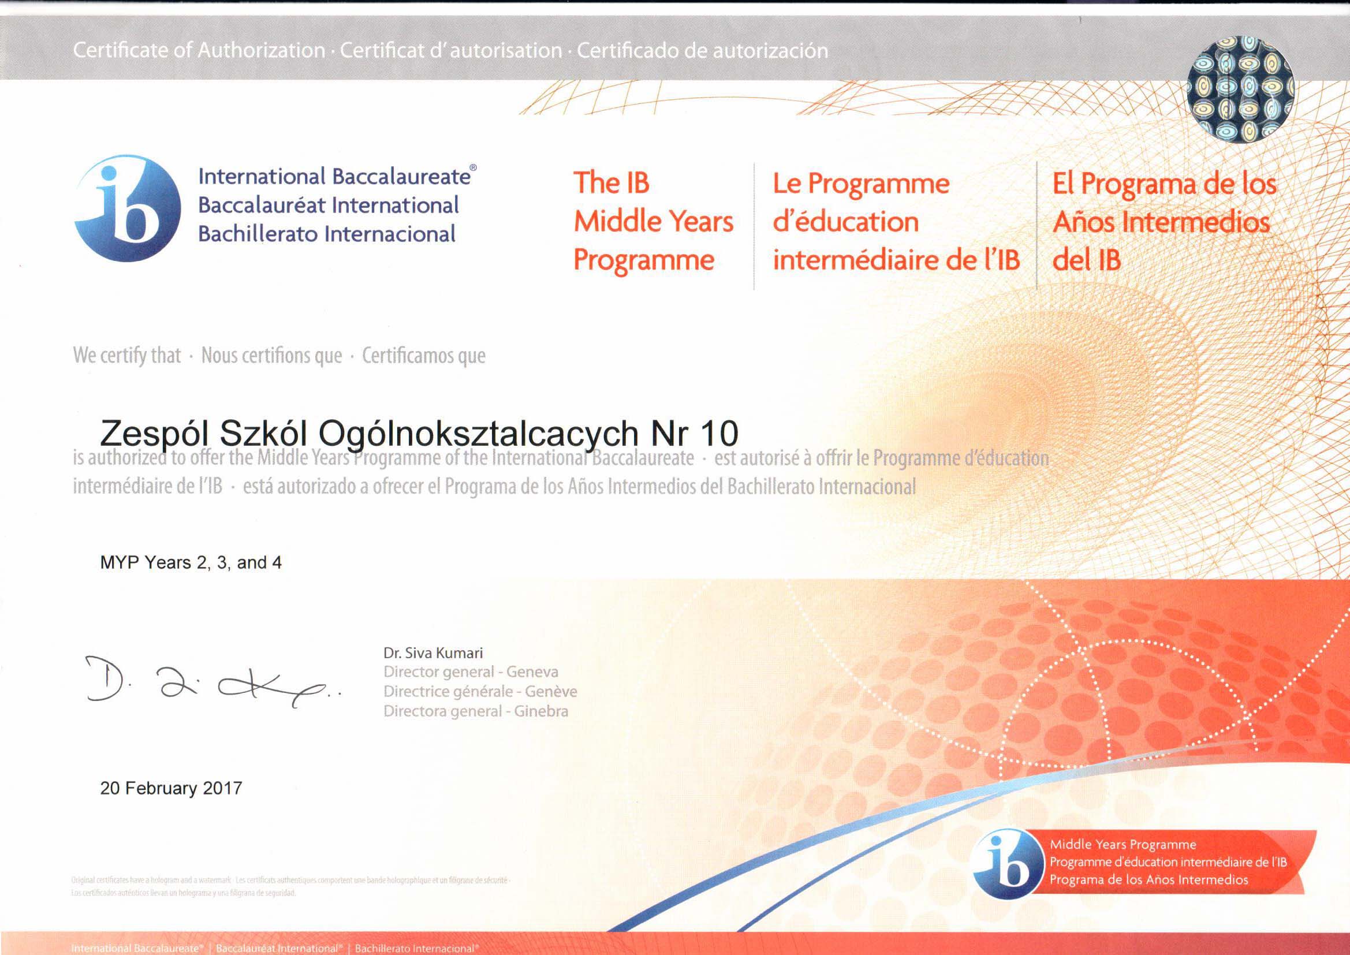Screen dimensions: 1350x955
Task: Click the title 'The IB Middle Years Programme'
Action: coord(653,222)
